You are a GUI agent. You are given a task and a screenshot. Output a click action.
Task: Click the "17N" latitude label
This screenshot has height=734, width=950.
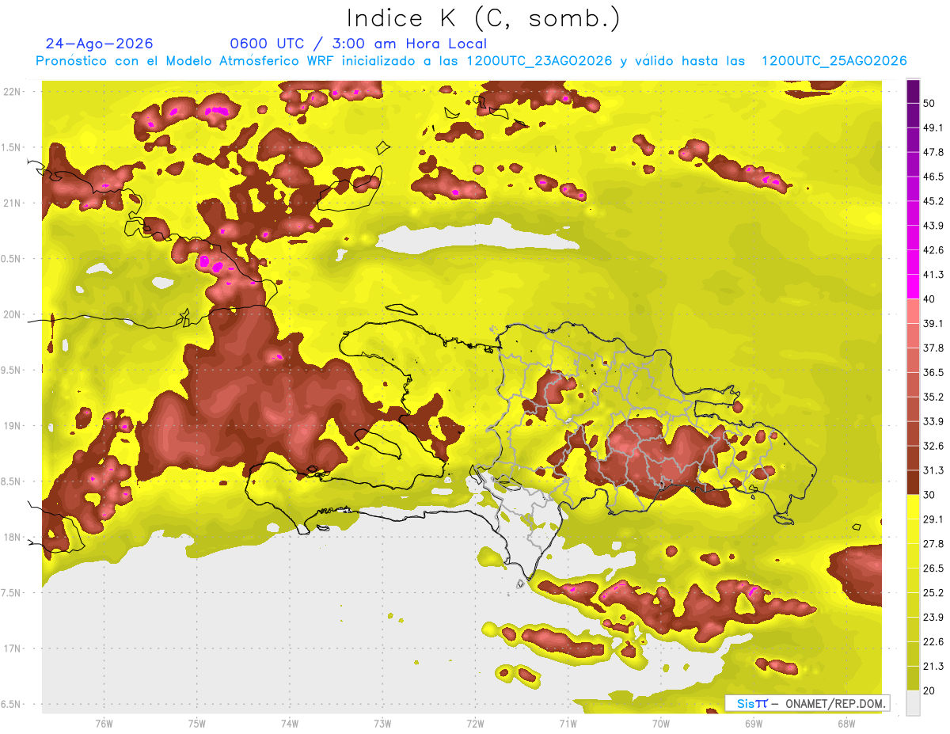(x=12, y=648)
